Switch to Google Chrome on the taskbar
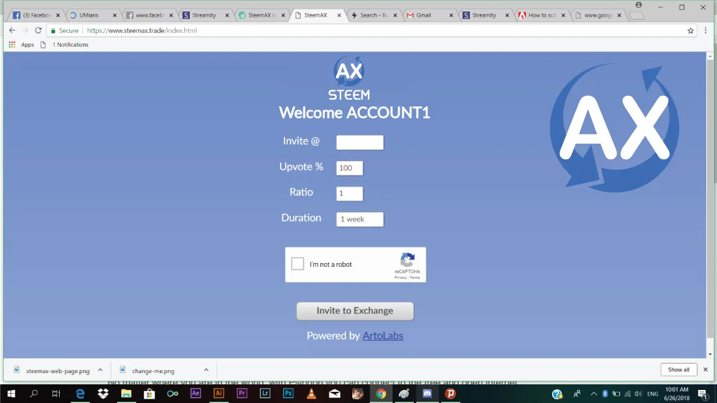The width and height of the screenshot is (717, 403). coord(381,394)
